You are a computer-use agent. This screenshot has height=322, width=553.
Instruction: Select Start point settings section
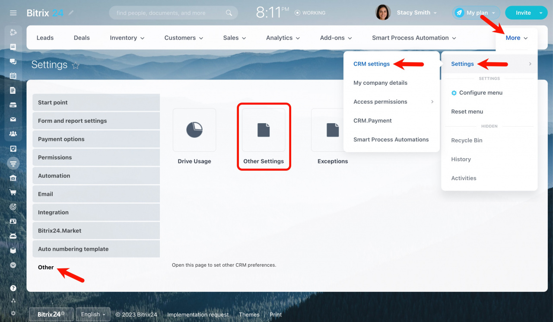tap(96, 102)
